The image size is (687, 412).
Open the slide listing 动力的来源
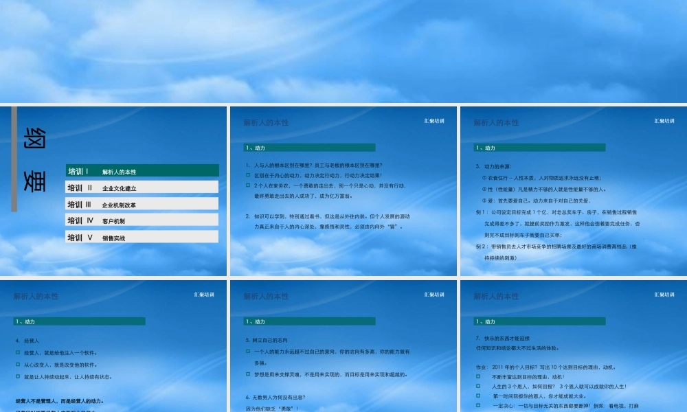click(574, 191)
